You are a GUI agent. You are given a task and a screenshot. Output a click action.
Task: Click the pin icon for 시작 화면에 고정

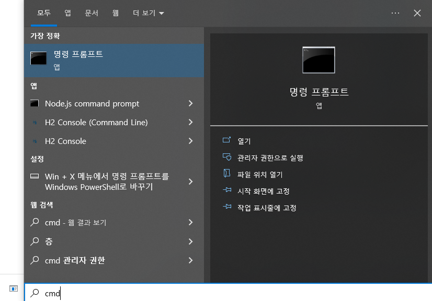227,190
